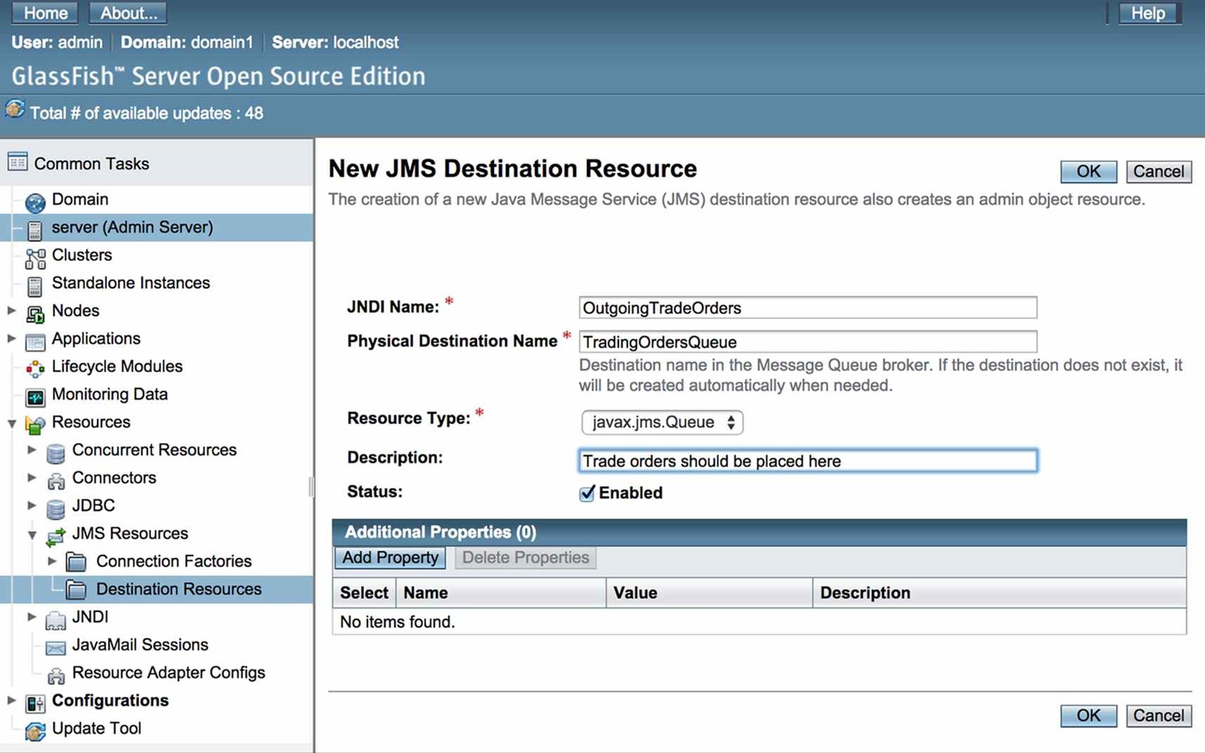The image size is (1205, 753).
Task: Expand the JDBC tree node
Action: click(31, 505)
